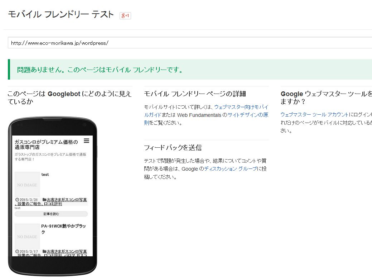
Task: Click the Googlebot にどのように見えているか heading
Action: click(x=69, y=98)
